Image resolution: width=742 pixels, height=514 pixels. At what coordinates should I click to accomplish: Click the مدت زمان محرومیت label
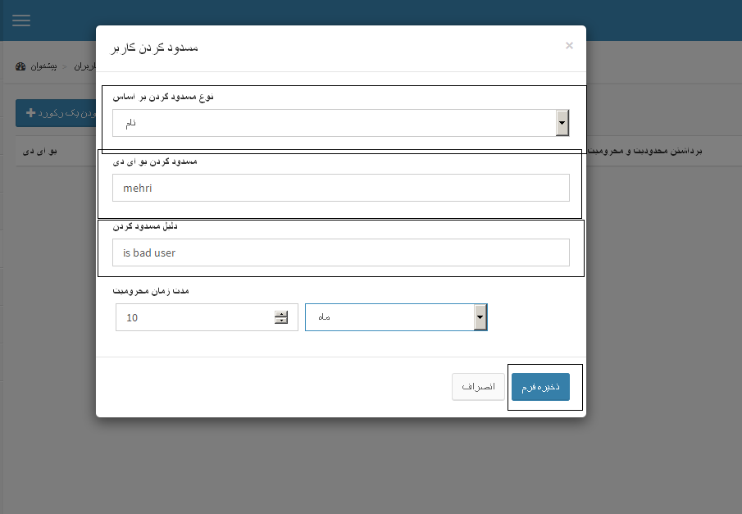[151, 290]
